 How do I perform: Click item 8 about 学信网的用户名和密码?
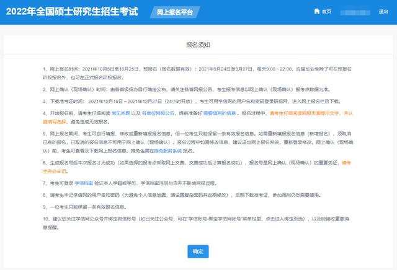[x=182, y=195]
